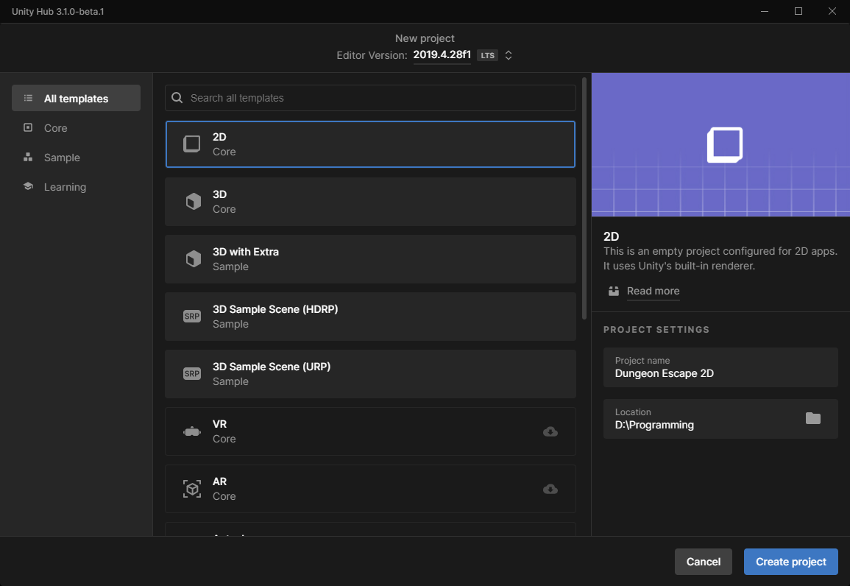
Task: Select the 2D Core template icon
Action: 192,144
